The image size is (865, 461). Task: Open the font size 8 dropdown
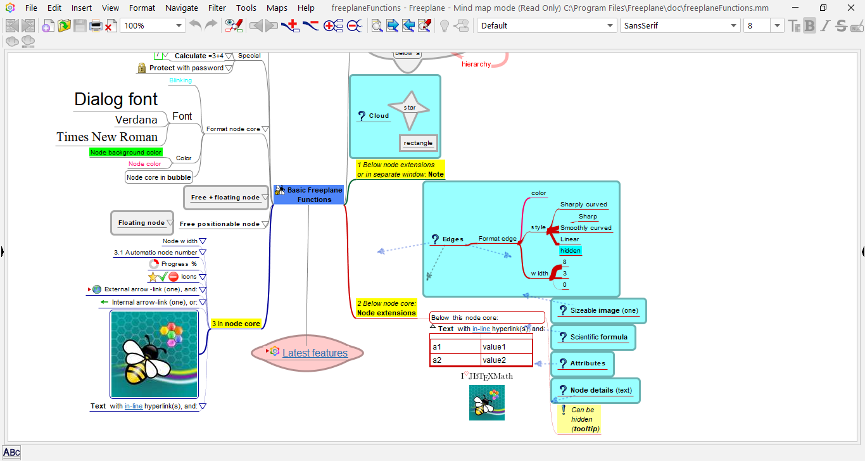point(778,26)
